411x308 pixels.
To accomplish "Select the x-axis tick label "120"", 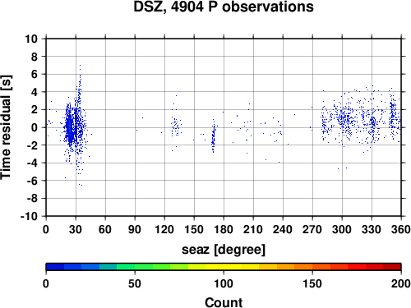I will click(x=164, y=229).
